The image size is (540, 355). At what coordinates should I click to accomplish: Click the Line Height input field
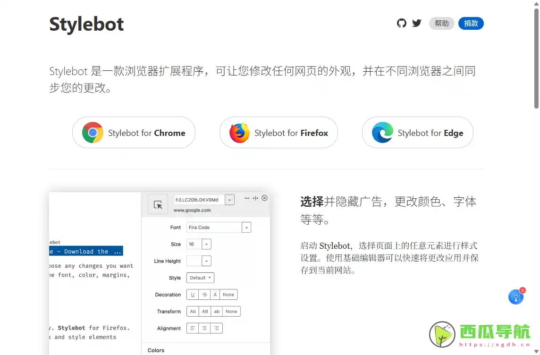(194, 261)
